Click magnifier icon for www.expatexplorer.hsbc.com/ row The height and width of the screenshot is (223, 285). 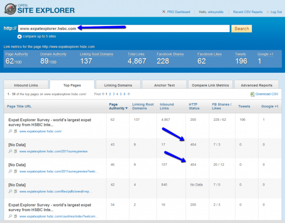10,131
